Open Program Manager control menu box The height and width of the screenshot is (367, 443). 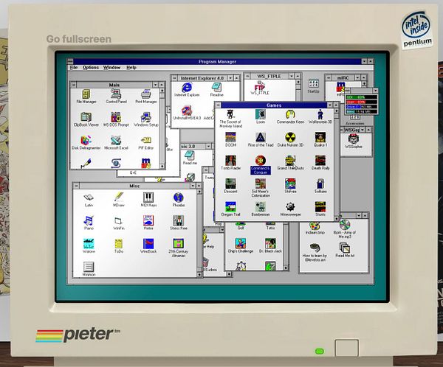coord(70,61)
